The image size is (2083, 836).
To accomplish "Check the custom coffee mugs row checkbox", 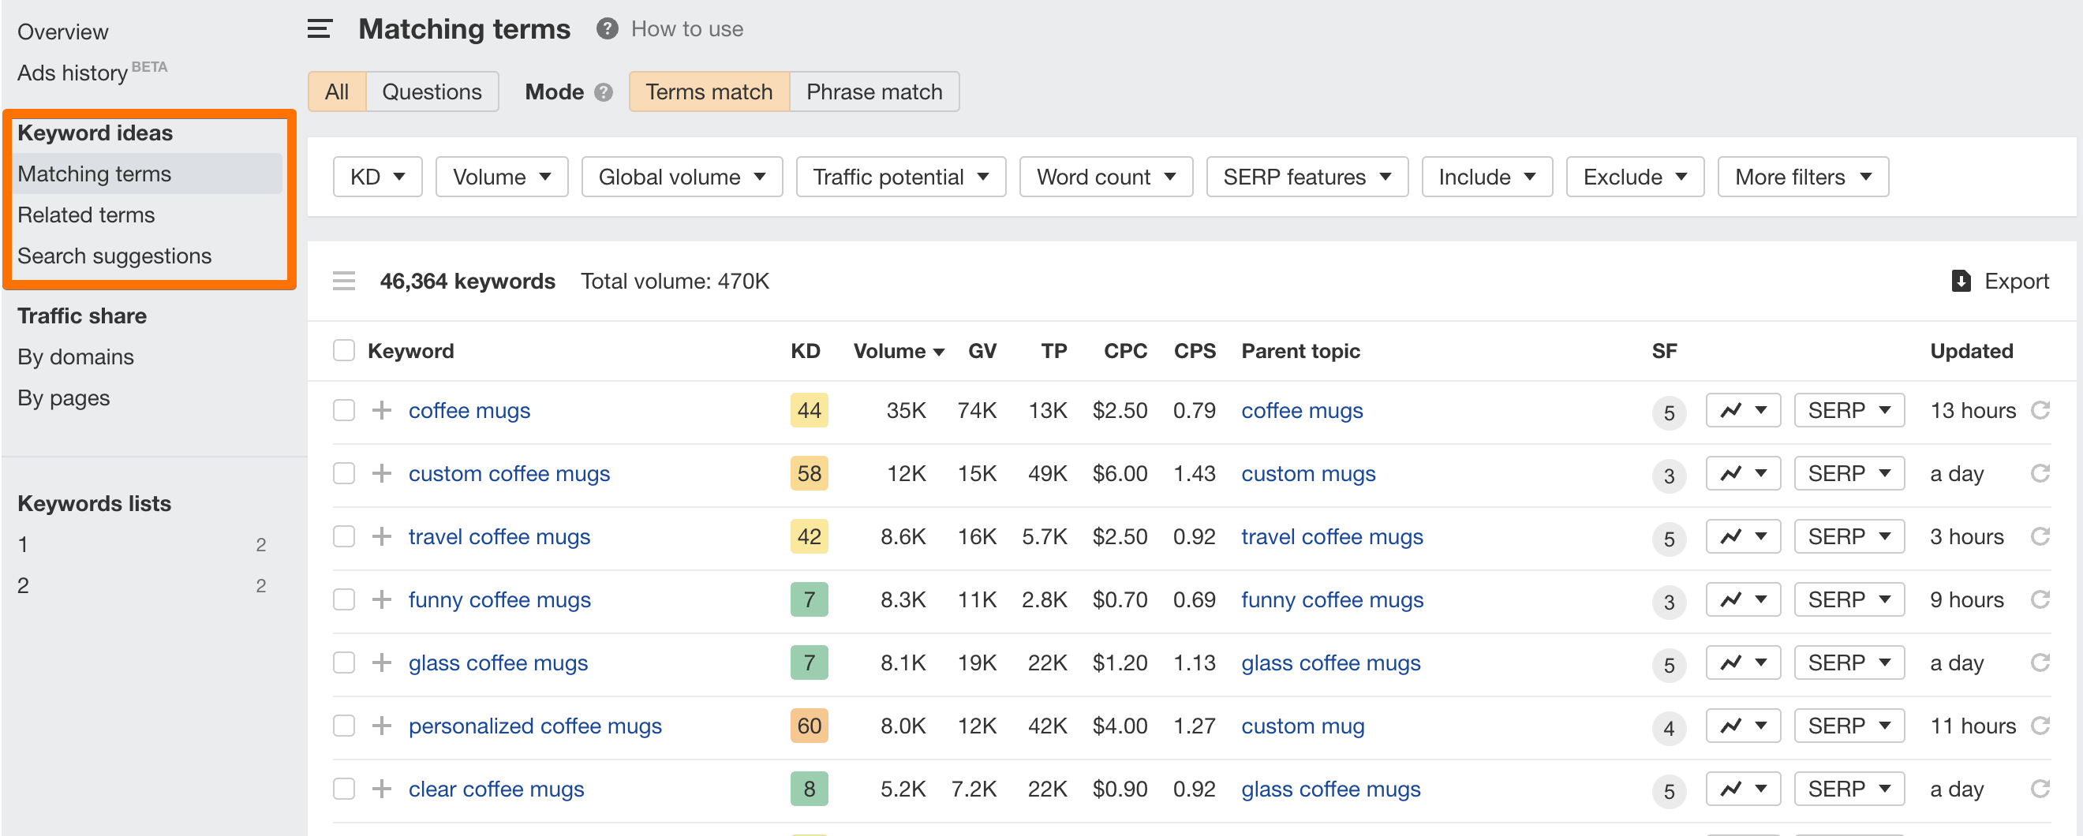I will (x=343, y=473).
